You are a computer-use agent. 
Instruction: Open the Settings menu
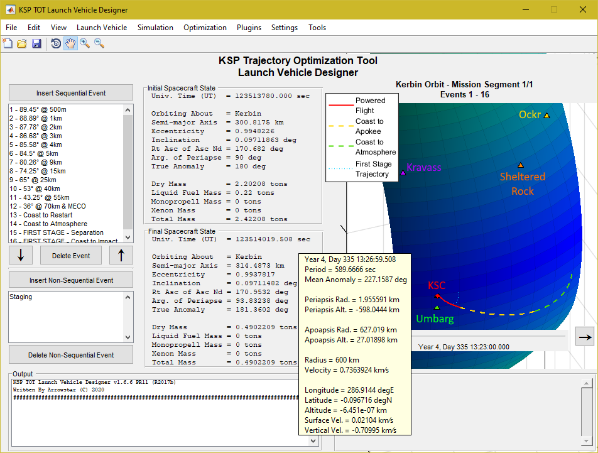point(285,28)
